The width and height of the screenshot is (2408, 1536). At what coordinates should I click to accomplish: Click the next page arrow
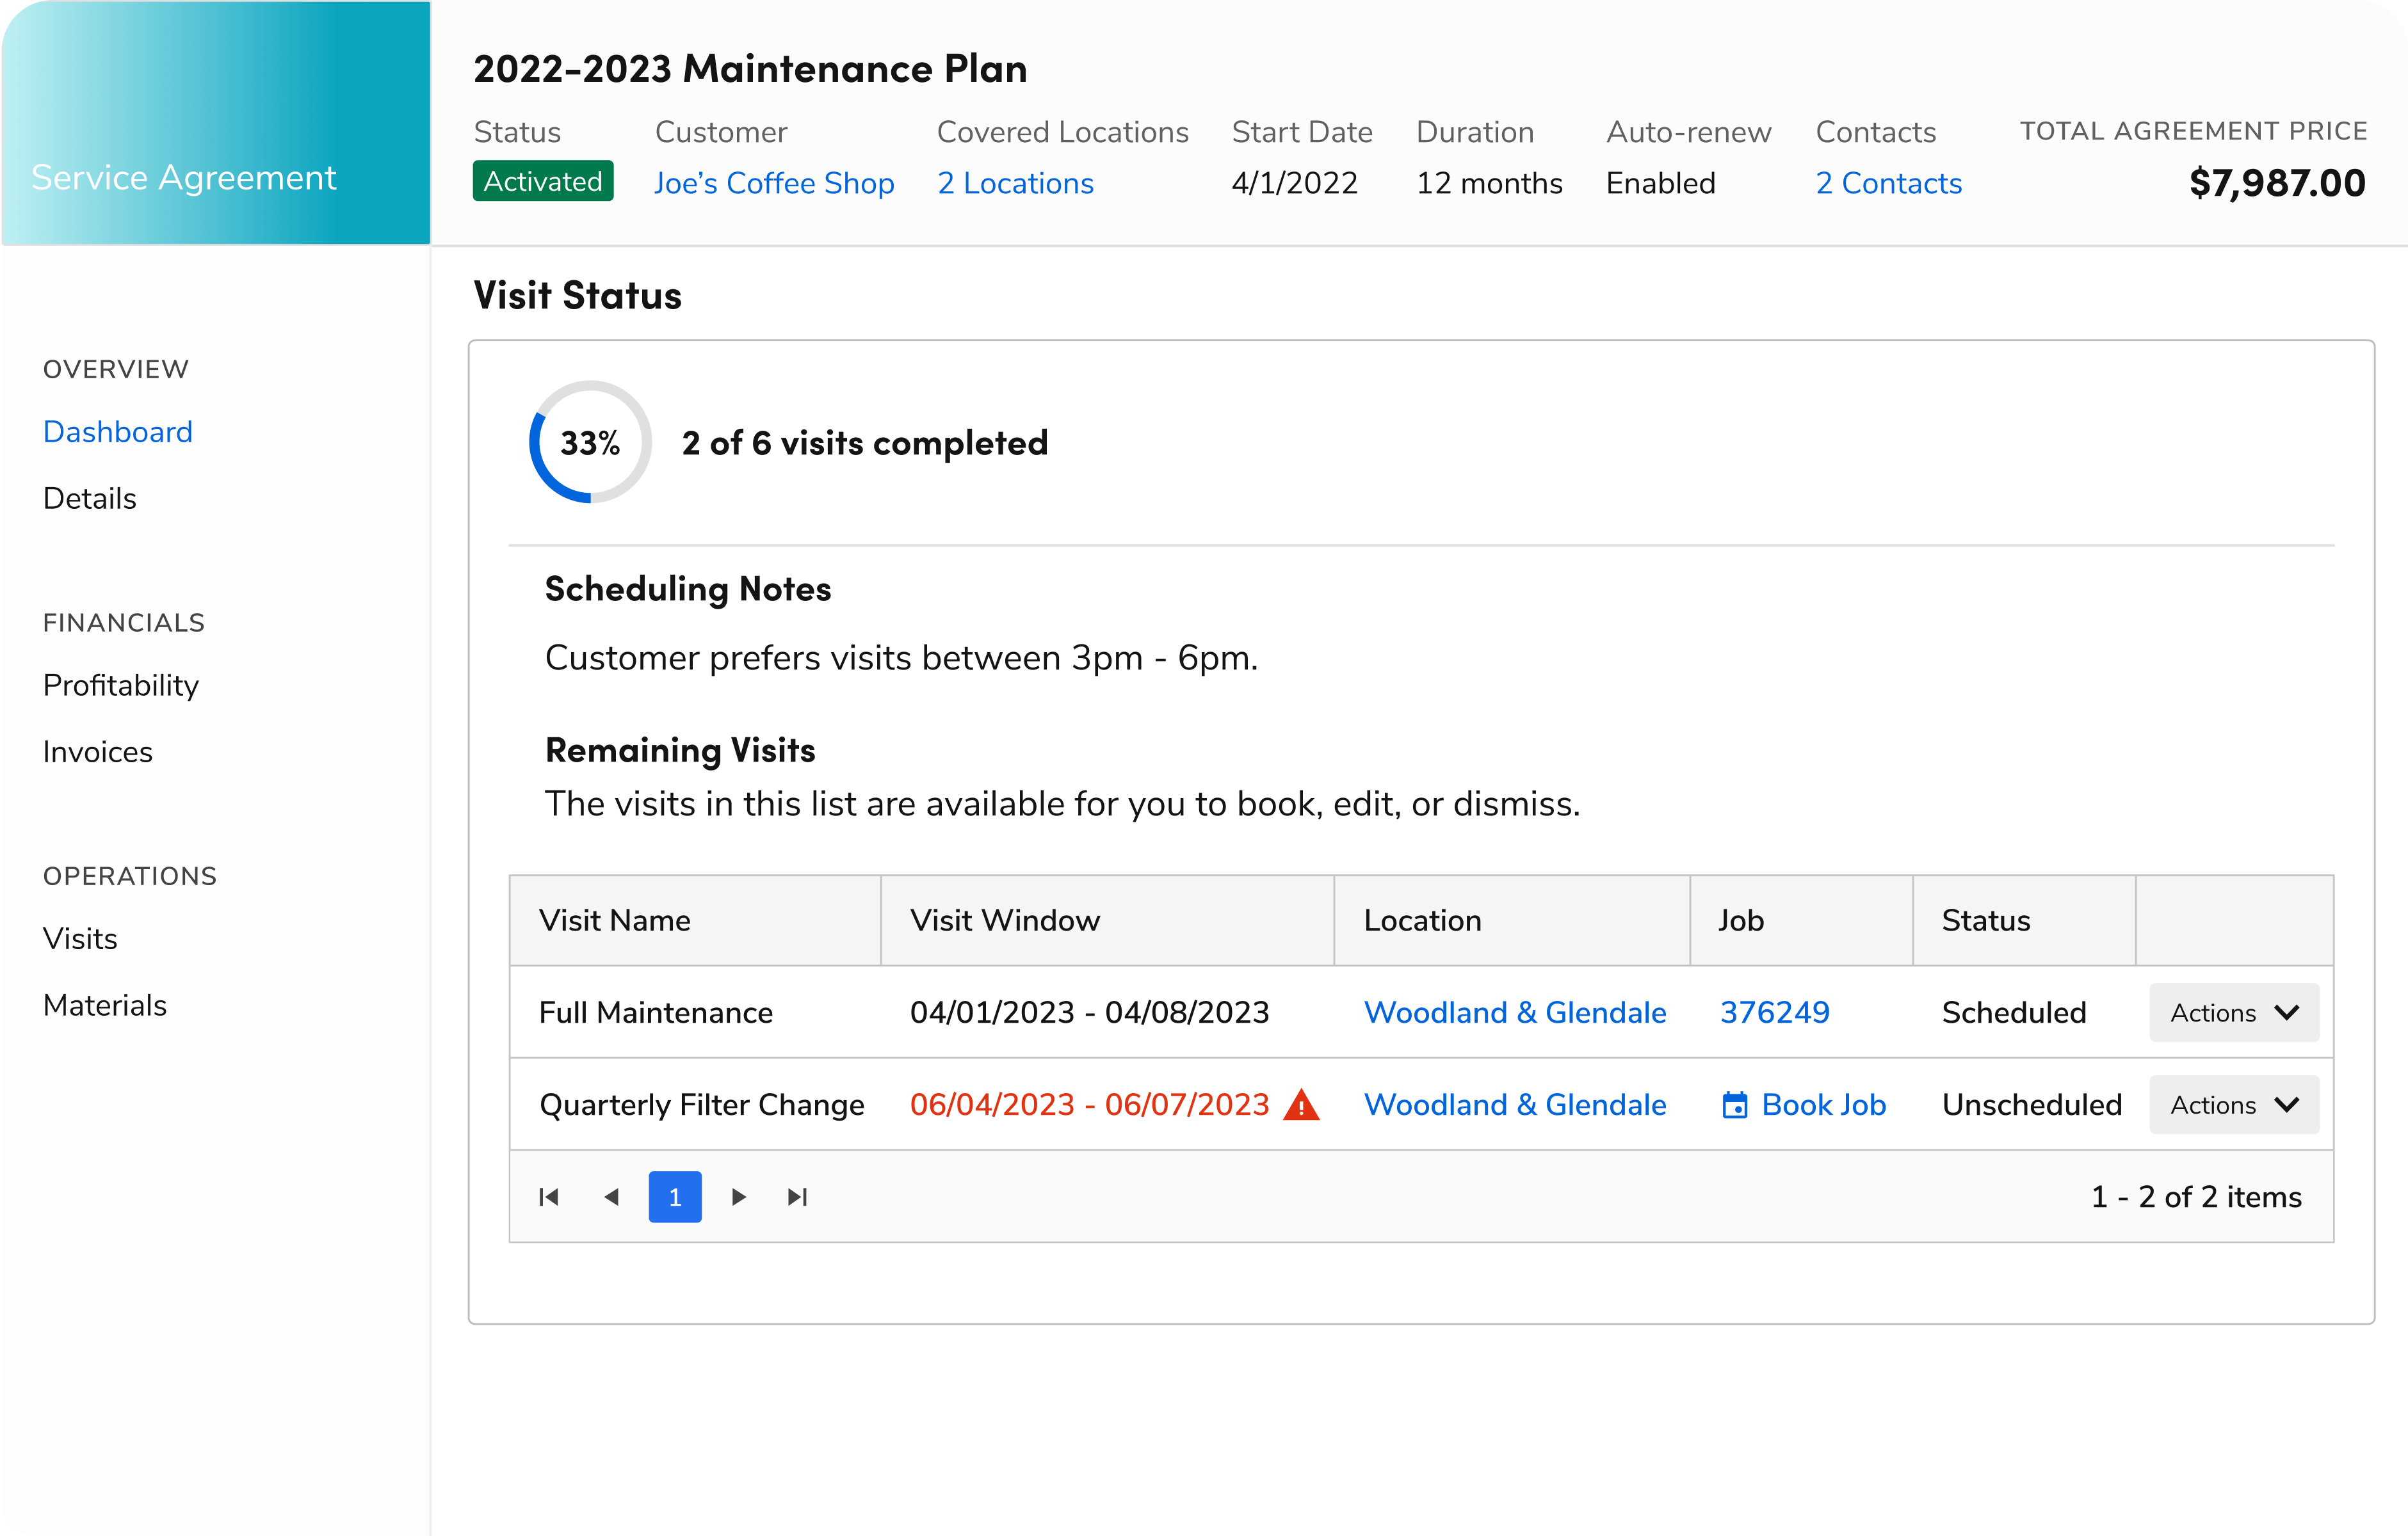[738, 1196]
